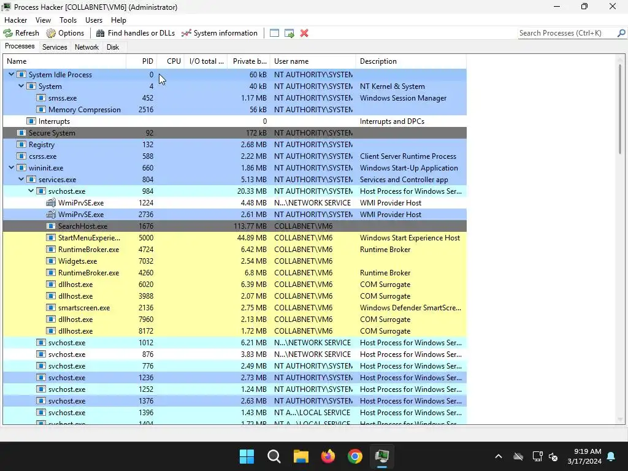The image size is (628, 471).
Task: Collapse the System Idle Process tree
Action: tap(11, 74)
